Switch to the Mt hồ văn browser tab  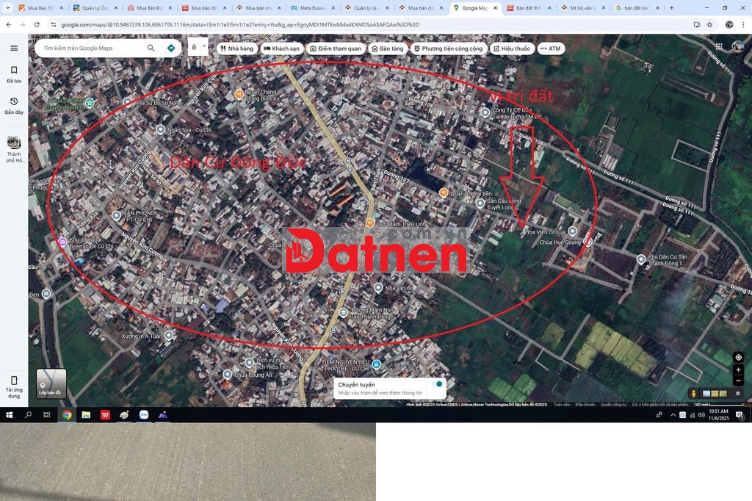[x=580, y=7]
